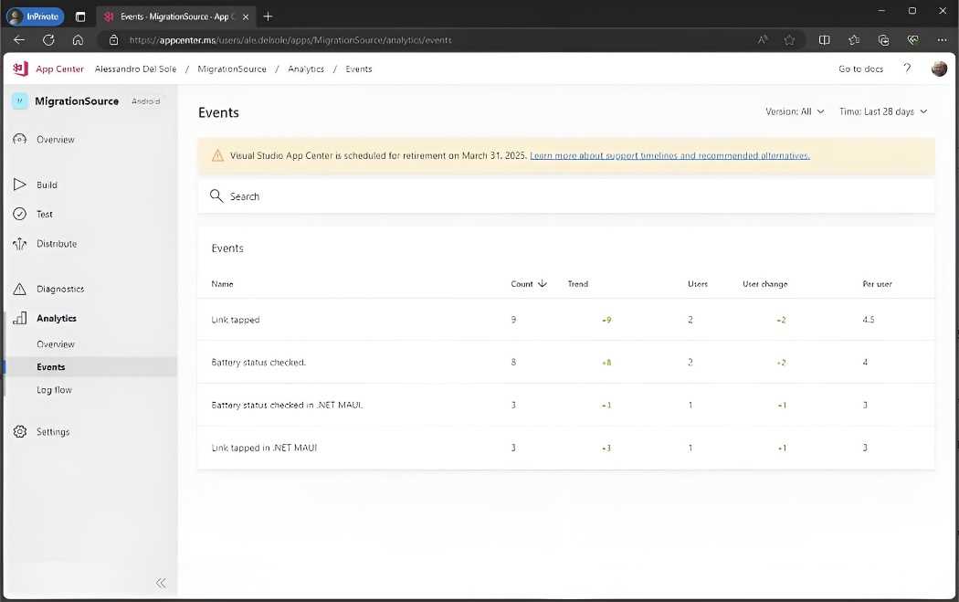Open the Build section icon in sidebar
959x602 pixels.
click(x=20, y=185)
